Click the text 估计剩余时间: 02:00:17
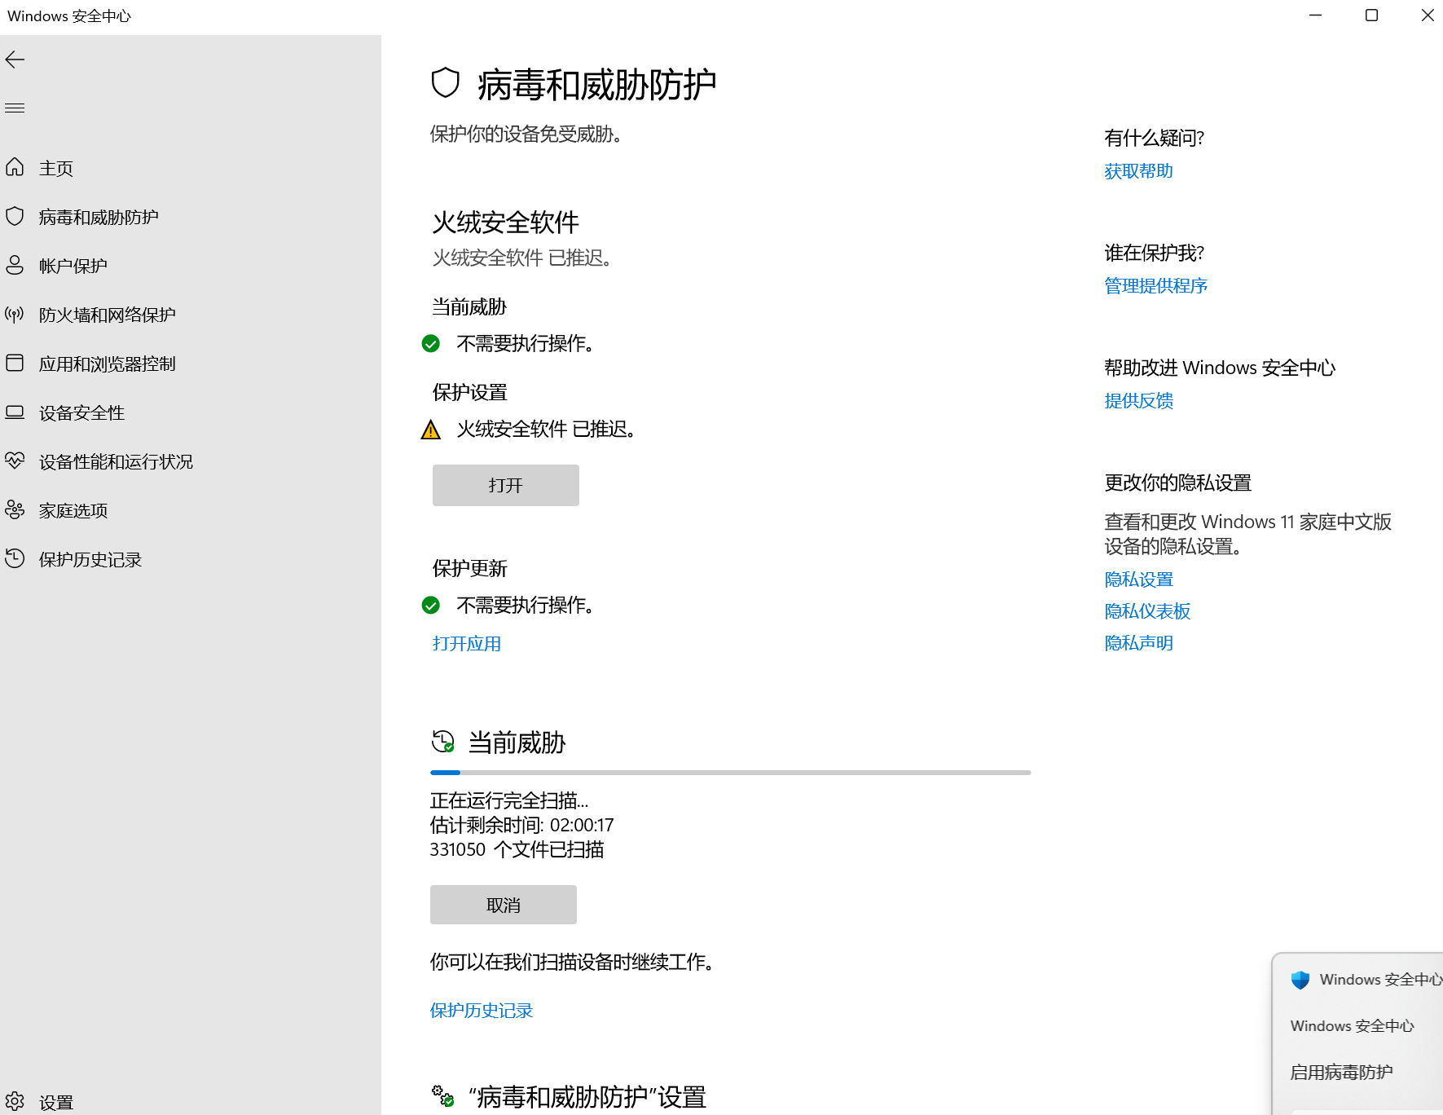 pyautogui.click(x=522, y=825)
